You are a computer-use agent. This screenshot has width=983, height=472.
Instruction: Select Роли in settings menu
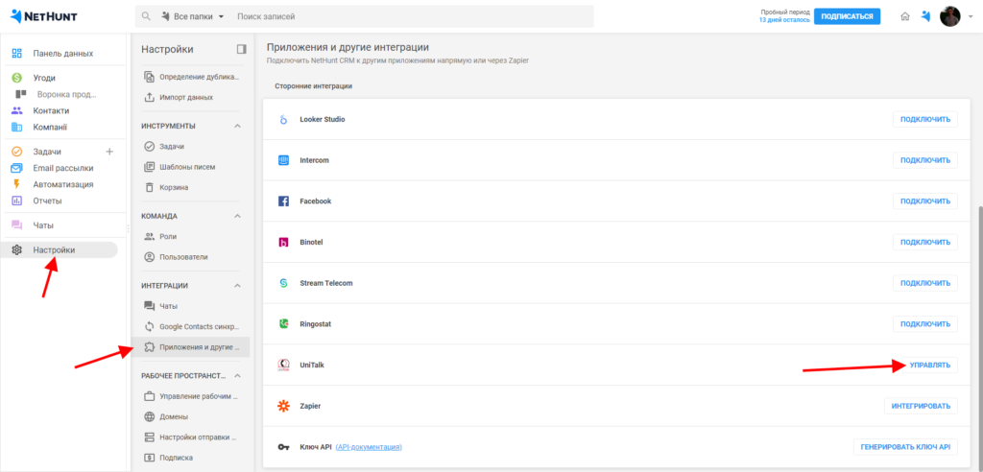(x=168, y=236)
